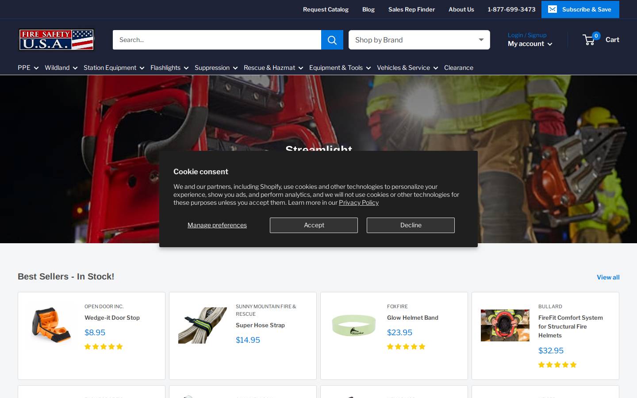637x398 pixels.
Task: Click the BULLARD brand label
Action: [550, 306]
